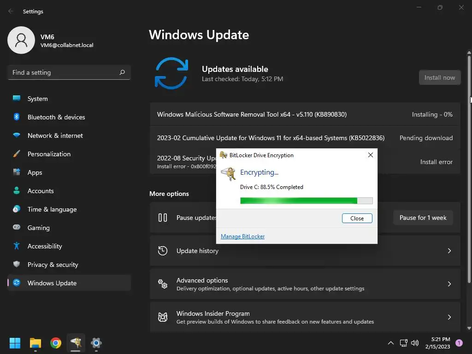472x354 pixels.
Task: Click the BitLocker dialog key icon
Action: point(229,174)
